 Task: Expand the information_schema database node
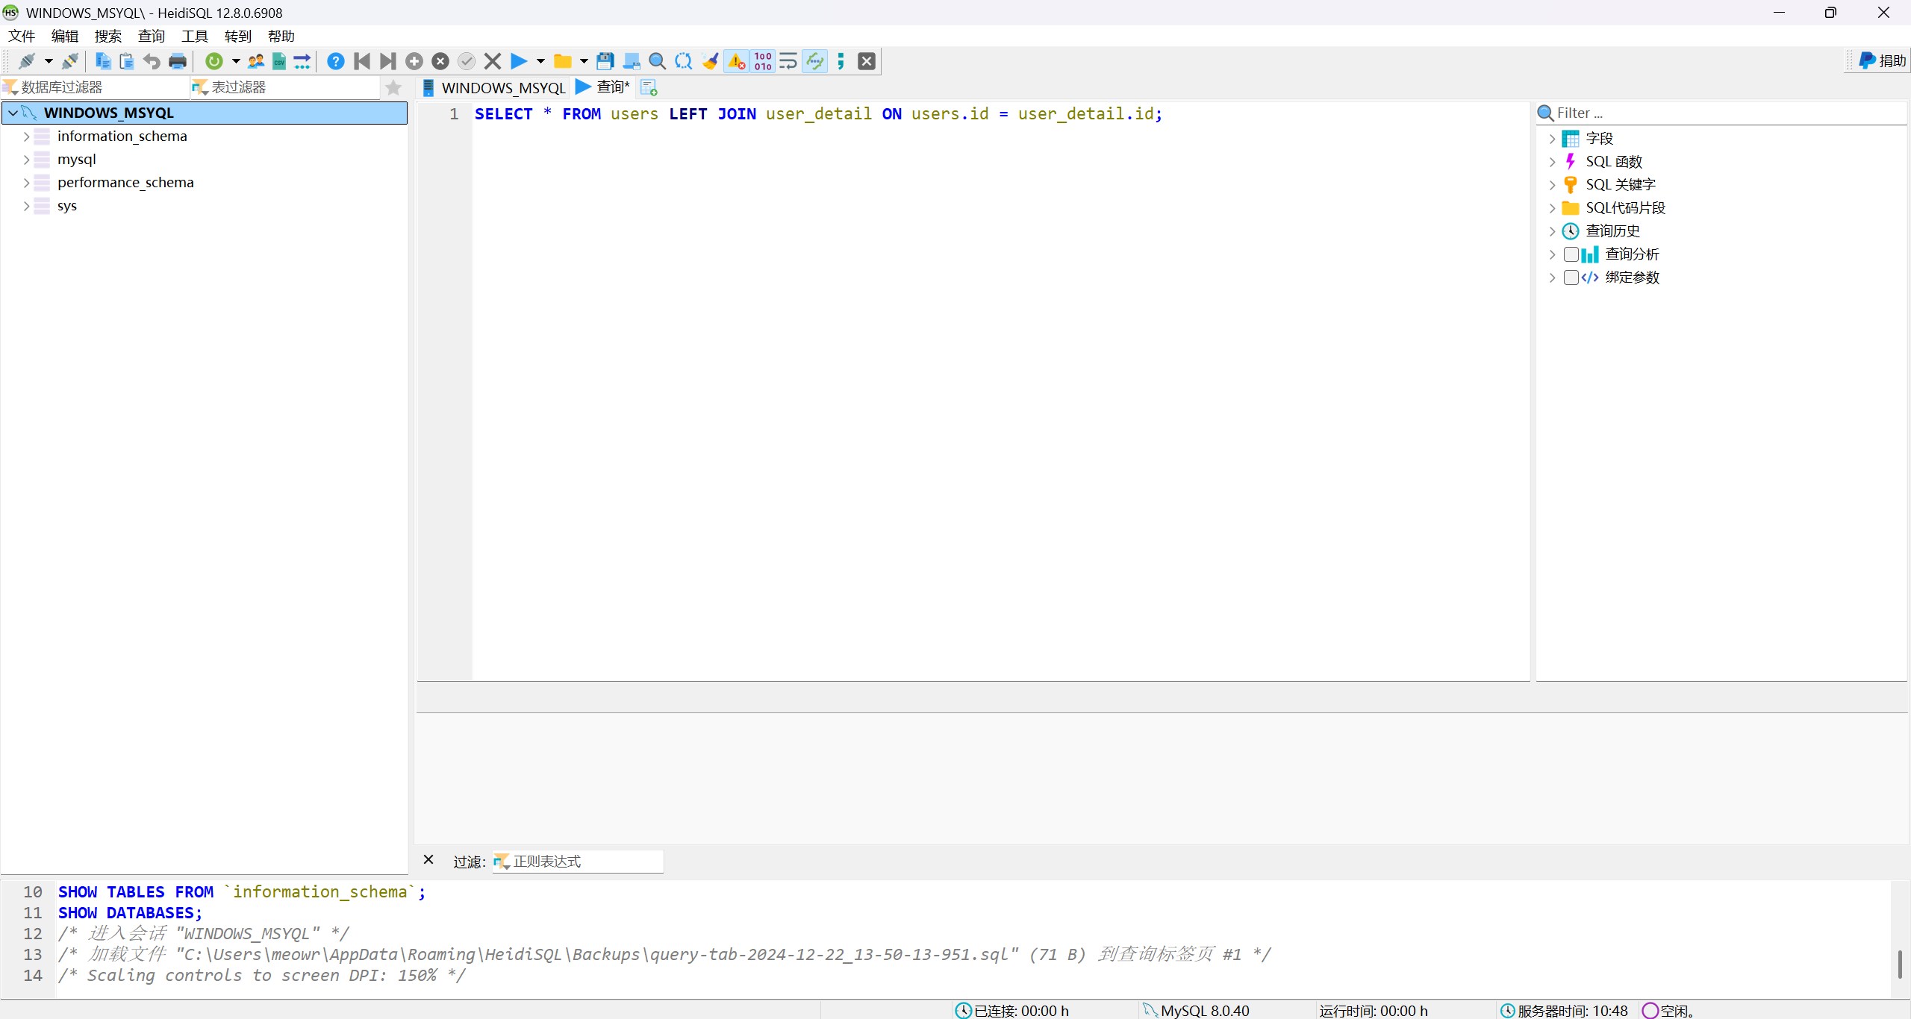(27, 137)
